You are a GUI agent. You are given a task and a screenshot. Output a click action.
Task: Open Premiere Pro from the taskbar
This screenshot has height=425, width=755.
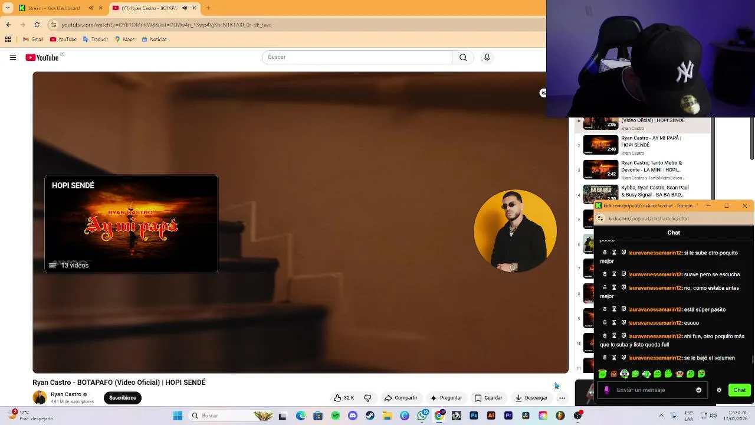point(508,416)
